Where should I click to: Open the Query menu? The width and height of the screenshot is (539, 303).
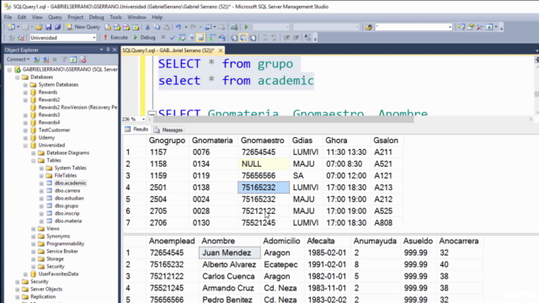(x=55, y=17)
